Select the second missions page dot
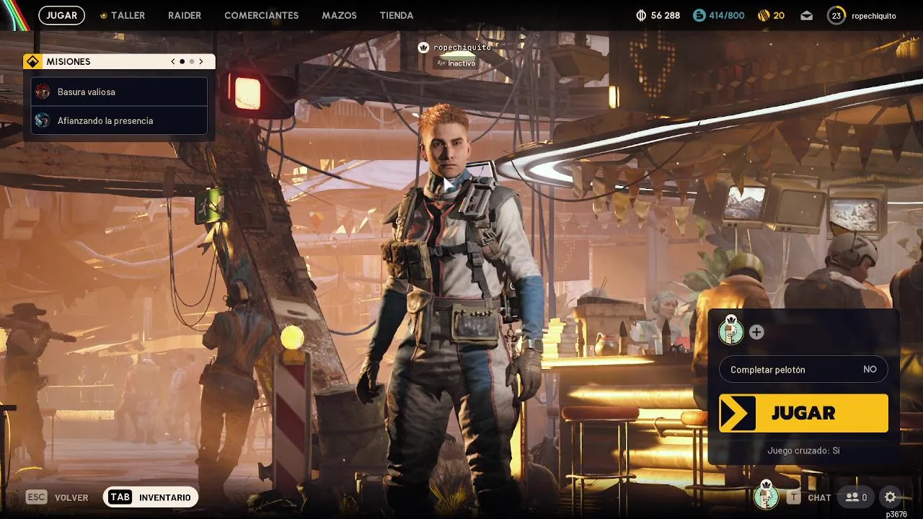The width and height of the screenshot is (923, 519). tap(192, 62)
